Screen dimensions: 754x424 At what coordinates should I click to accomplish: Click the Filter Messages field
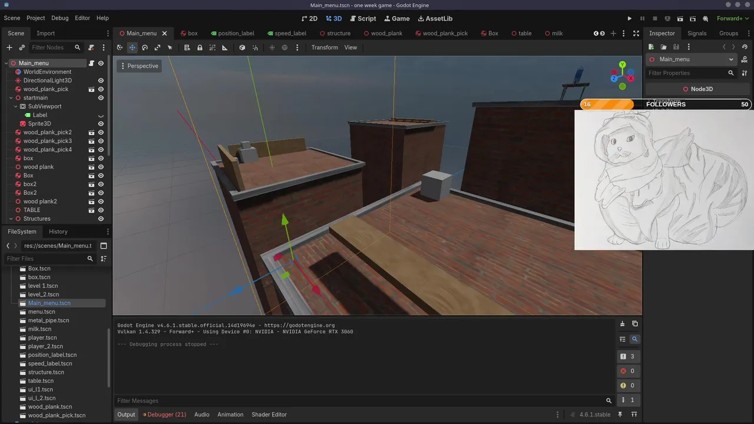pyautogui.click(x=364, y=401)
